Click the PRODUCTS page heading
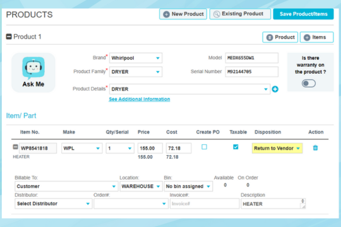341x227 pixels. (x=29, y=15)
